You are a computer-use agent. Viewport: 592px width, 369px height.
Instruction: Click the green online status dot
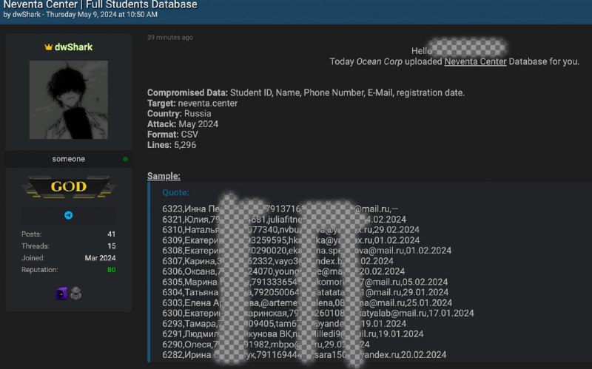point(125,159)
